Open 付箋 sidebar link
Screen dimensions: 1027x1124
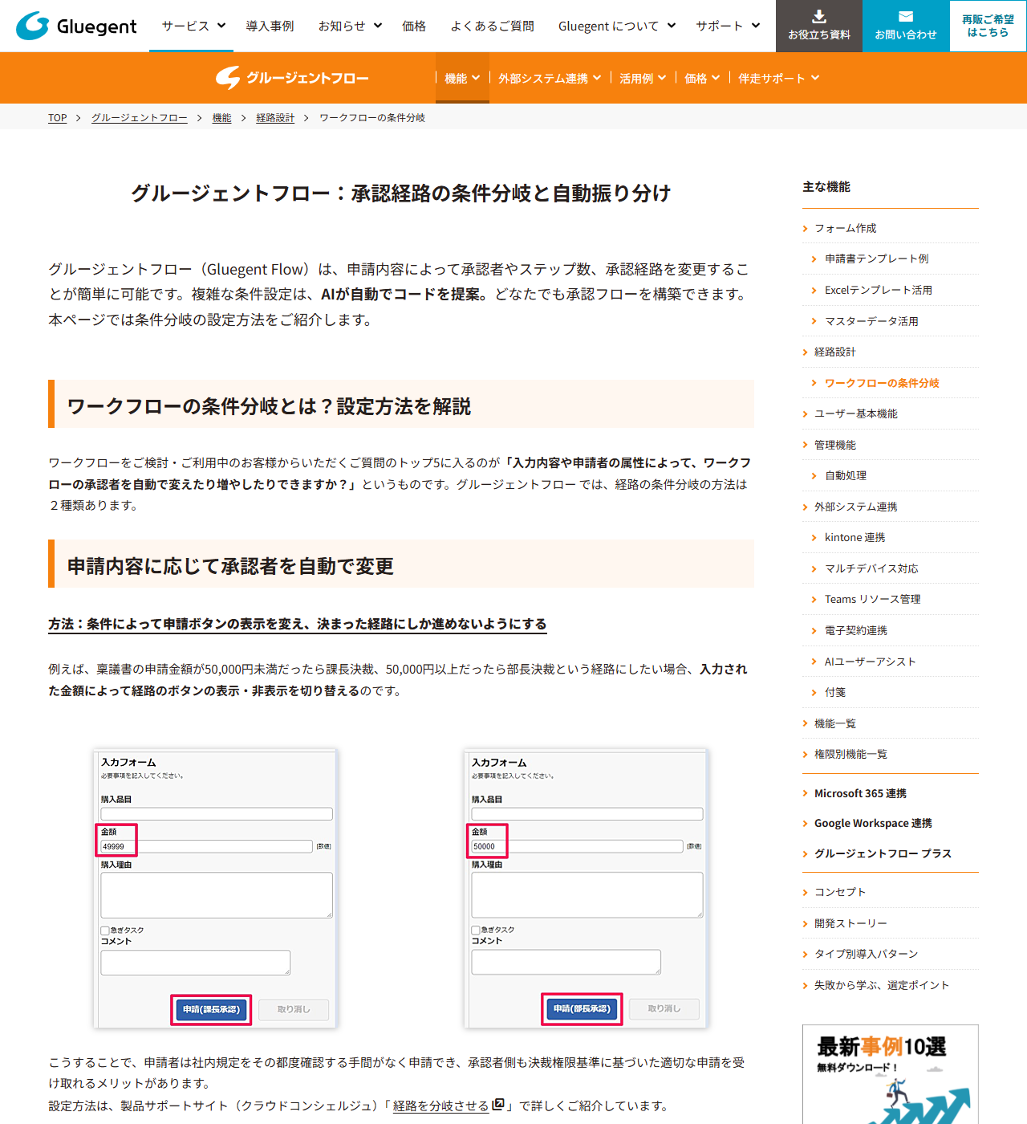pyautogui.click(x=835, y=692)
